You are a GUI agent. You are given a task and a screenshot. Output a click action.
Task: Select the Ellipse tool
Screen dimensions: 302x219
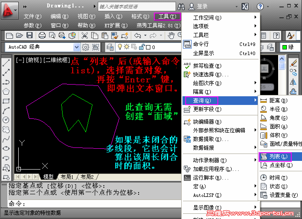6,148
